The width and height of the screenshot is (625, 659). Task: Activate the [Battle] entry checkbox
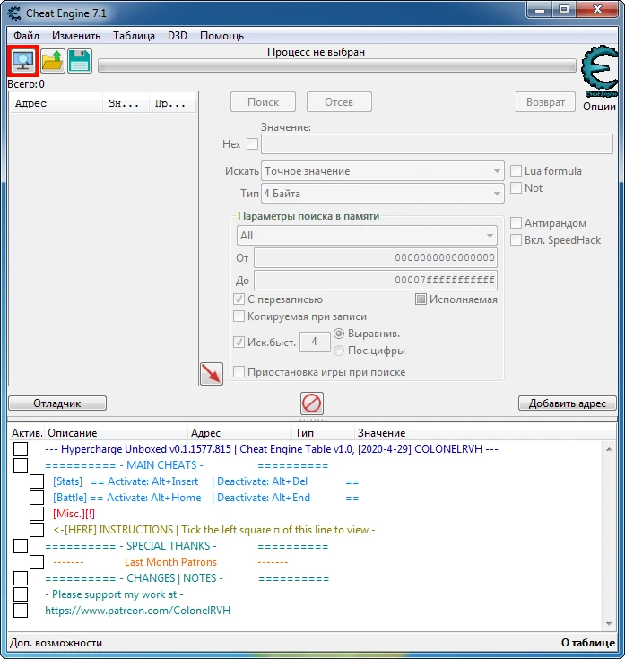[x=37, y=498]
